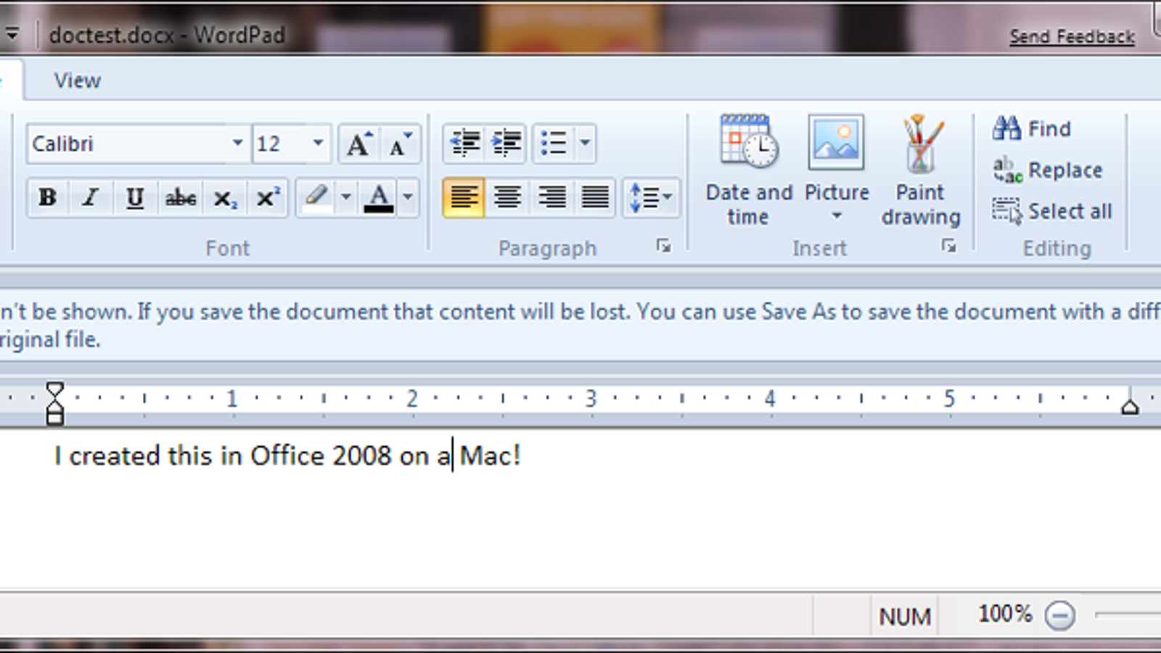Justify the paragraph text
Image resolution: width=1161 pixels, height=653 pixels.
click(x=595, y=197)
